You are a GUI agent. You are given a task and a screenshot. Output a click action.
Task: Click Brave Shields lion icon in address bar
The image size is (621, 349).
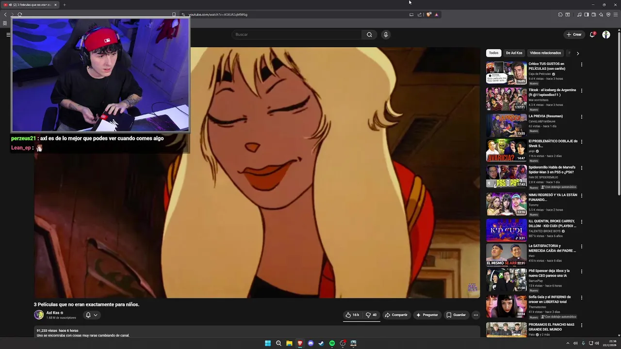click(429, 15)
